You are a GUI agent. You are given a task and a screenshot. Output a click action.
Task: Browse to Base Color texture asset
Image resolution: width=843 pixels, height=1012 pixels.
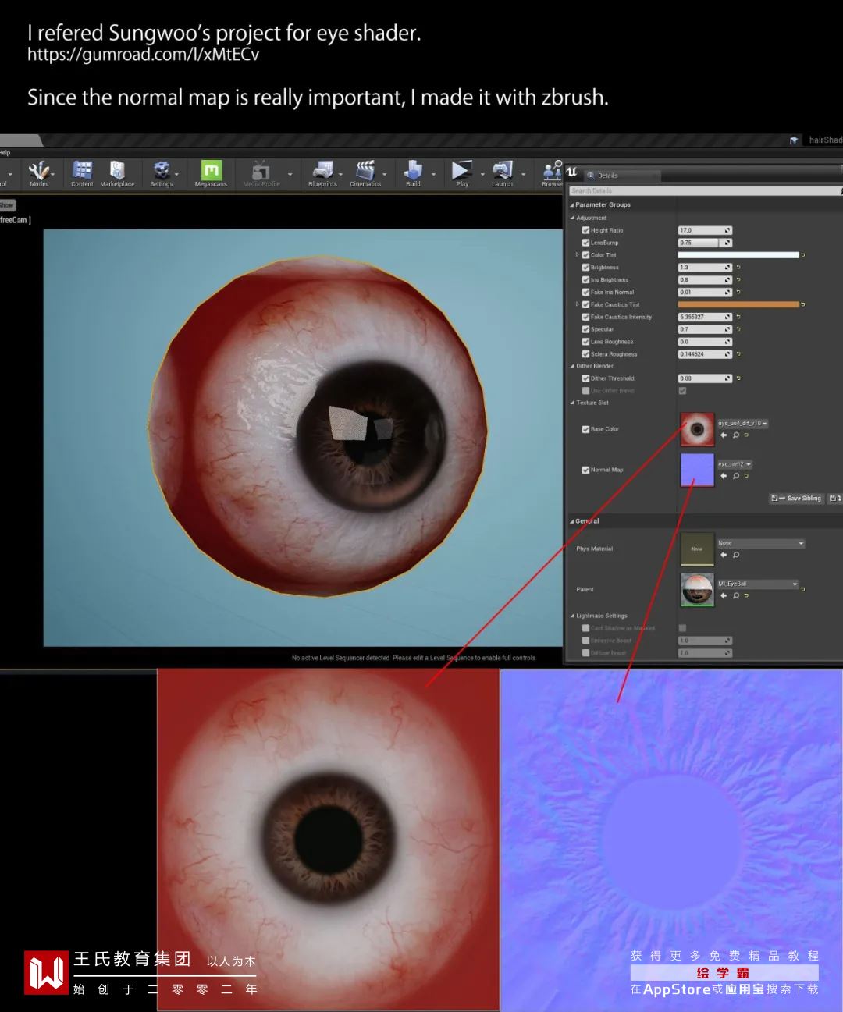tap(735, 435)
